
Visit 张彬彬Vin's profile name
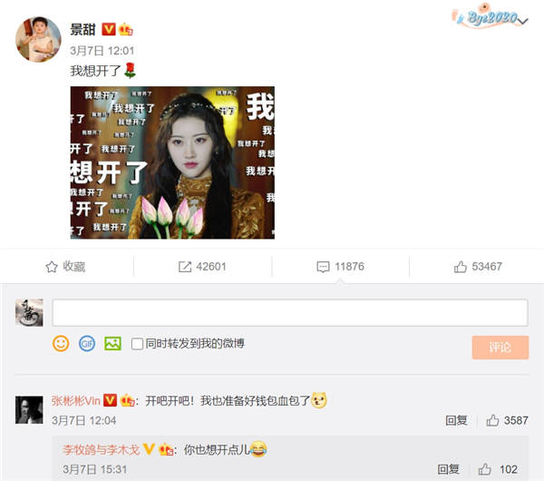pos(75,400)
